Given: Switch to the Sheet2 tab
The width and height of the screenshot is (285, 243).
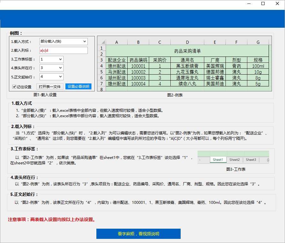Looking at the screenshot, I should point(235,160).
